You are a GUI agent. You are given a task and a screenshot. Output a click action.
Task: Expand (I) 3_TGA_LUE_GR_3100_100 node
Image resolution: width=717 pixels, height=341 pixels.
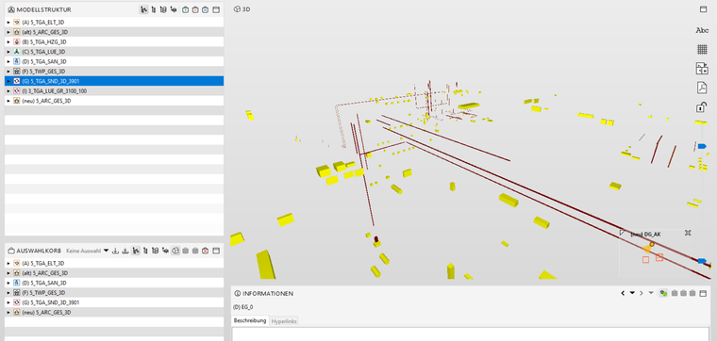(8, 90)
